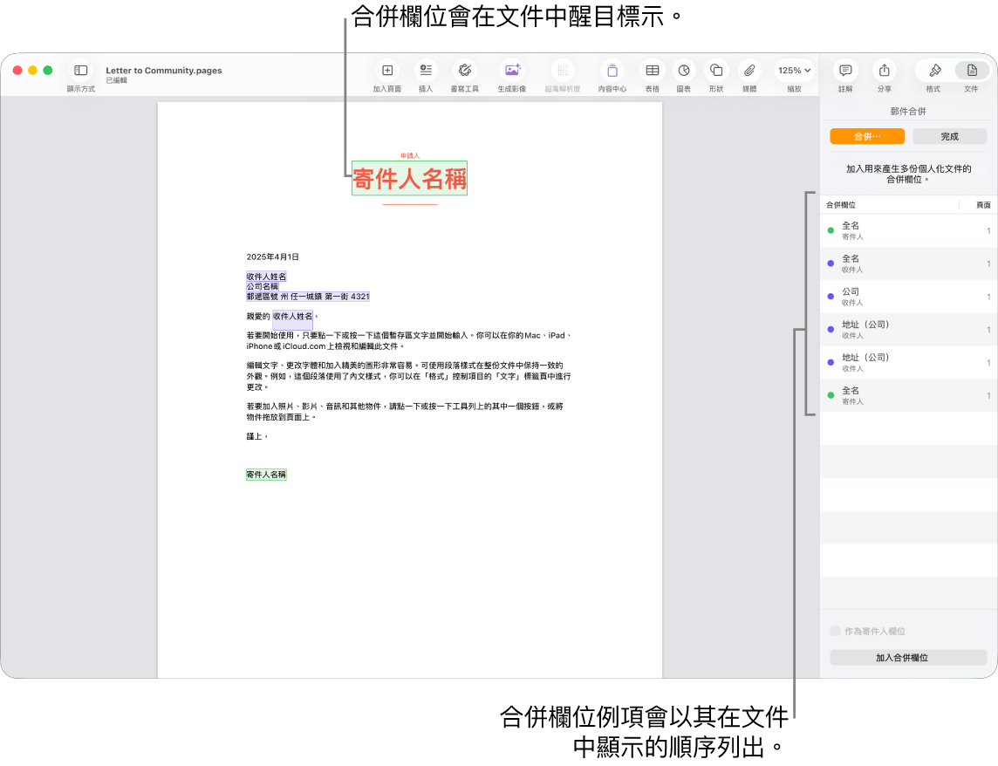Viewport: 998px width, 766px height.
Task: Click the 生成影像 image generation icon
Action: [512, 72]
